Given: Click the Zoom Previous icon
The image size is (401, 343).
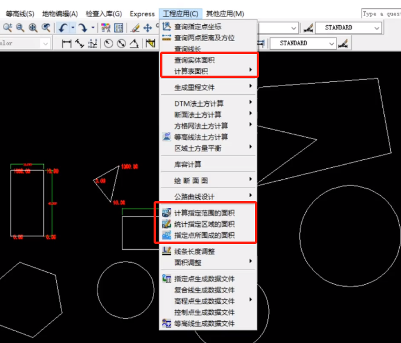Looking at the screenshot, I should pos(46,28).
